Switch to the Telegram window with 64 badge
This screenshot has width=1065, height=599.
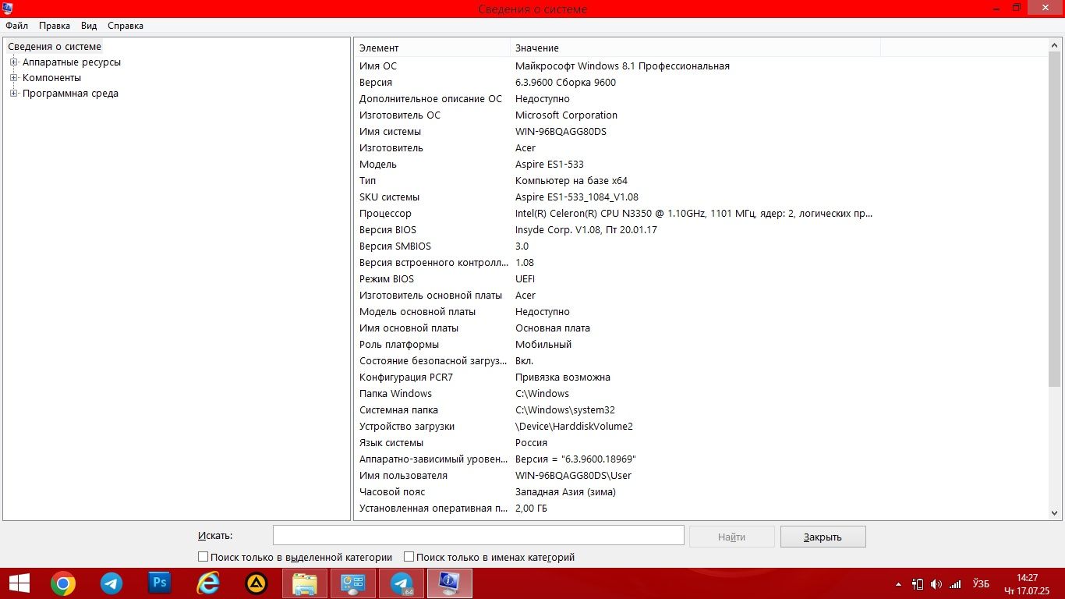click(402, 583)
